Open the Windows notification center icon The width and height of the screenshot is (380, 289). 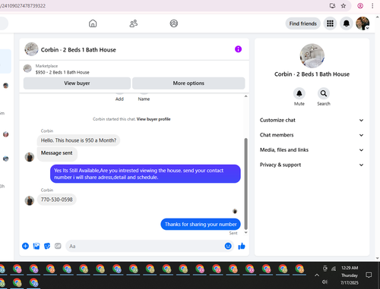tap(369, 275)
